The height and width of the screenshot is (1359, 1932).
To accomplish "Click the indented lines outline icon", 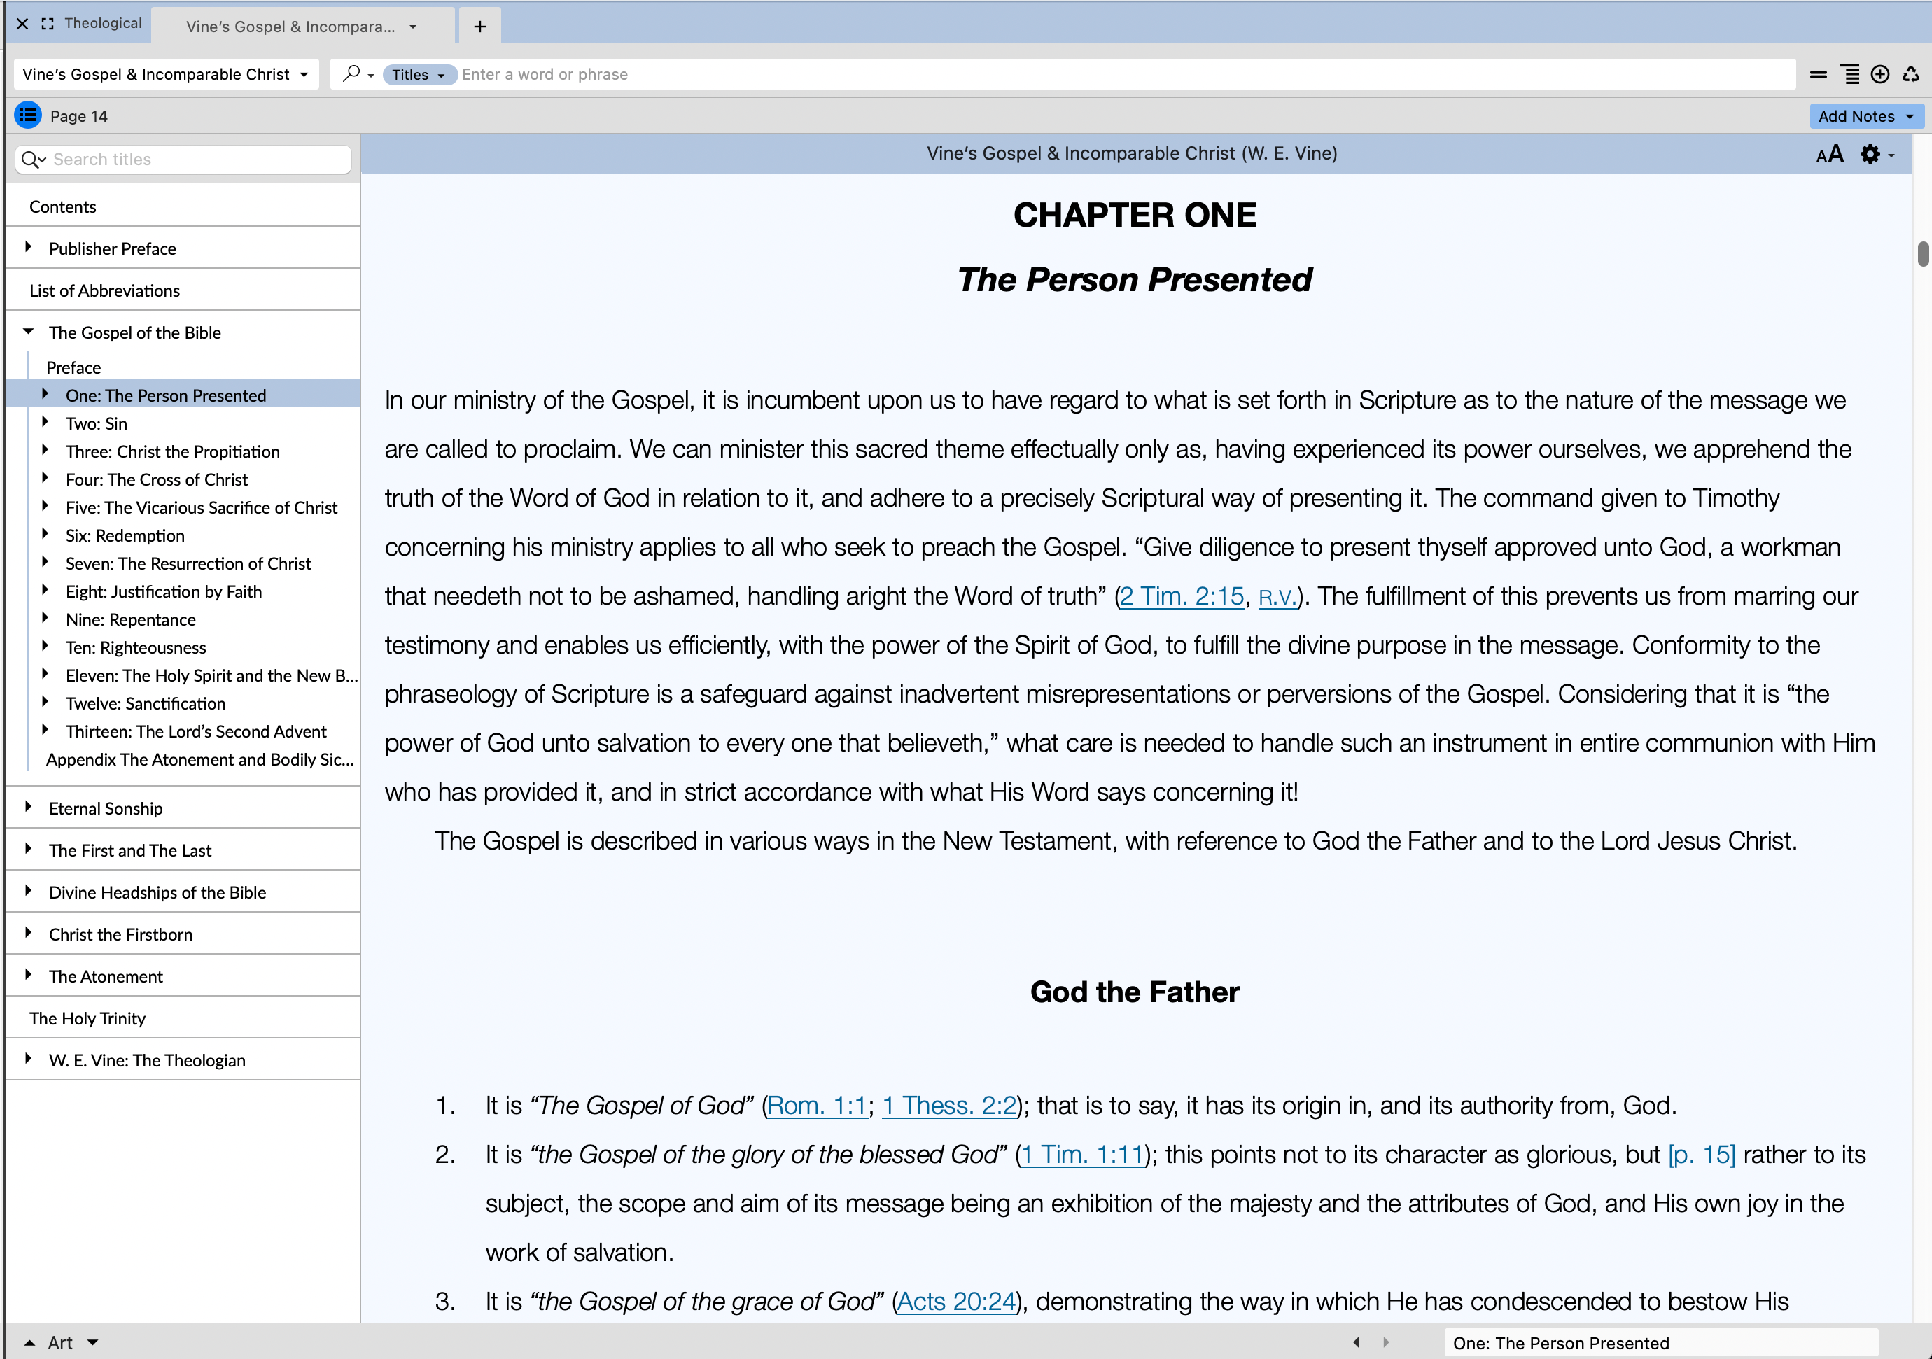I will click(x=1850, y=74).
